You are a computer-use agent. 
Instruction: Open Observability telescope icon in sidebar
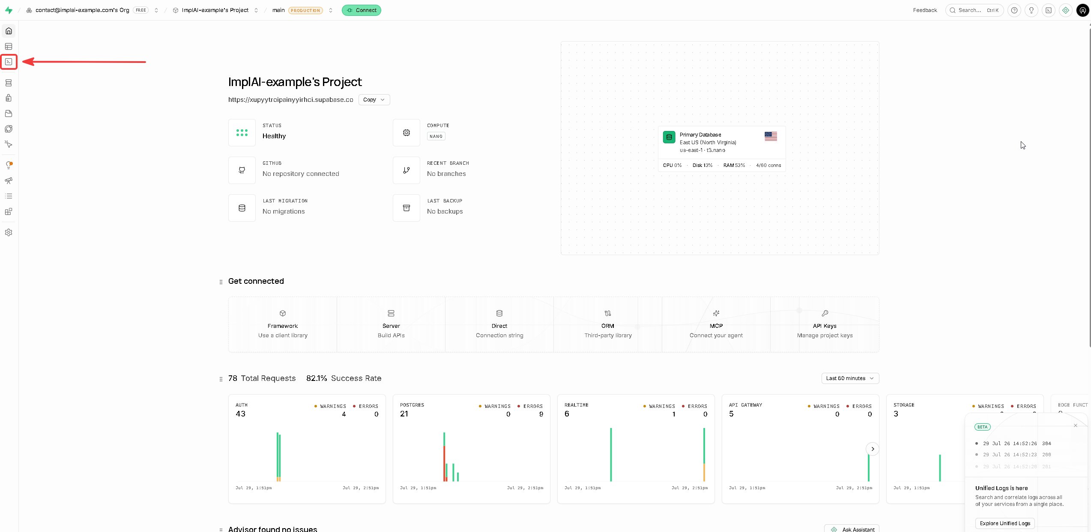pos(9,181)
